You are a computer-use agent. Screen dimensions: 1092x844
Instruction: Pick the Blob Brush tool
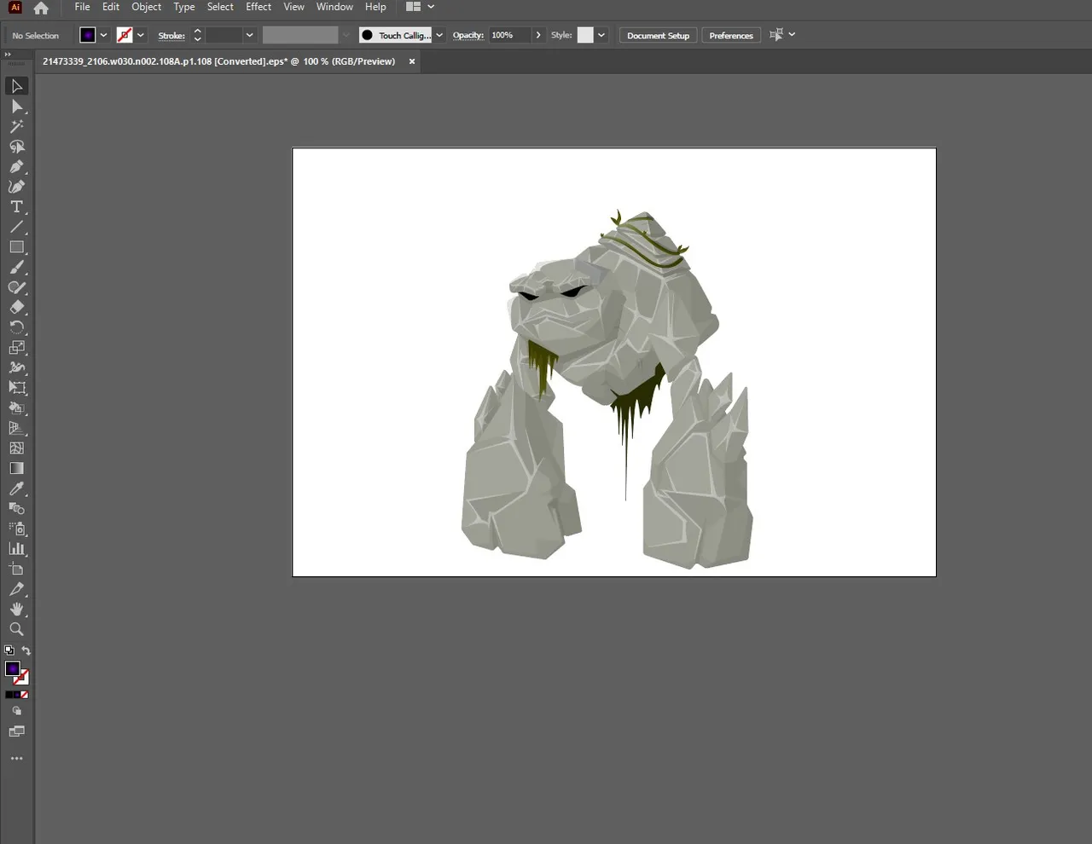[x=16, y=287]
